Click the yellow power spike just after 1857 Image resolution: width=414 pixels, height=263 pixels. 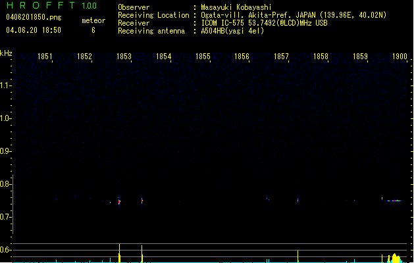click(298, 256)
